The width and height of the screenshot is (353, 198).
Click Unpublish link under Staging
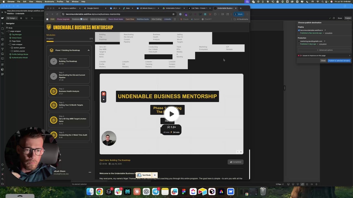328,33
